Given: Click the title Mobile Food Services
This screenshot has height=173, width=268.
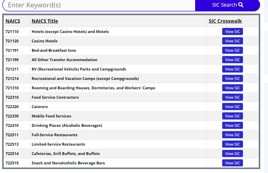Looking at the screenshot, I should (51, 116).
